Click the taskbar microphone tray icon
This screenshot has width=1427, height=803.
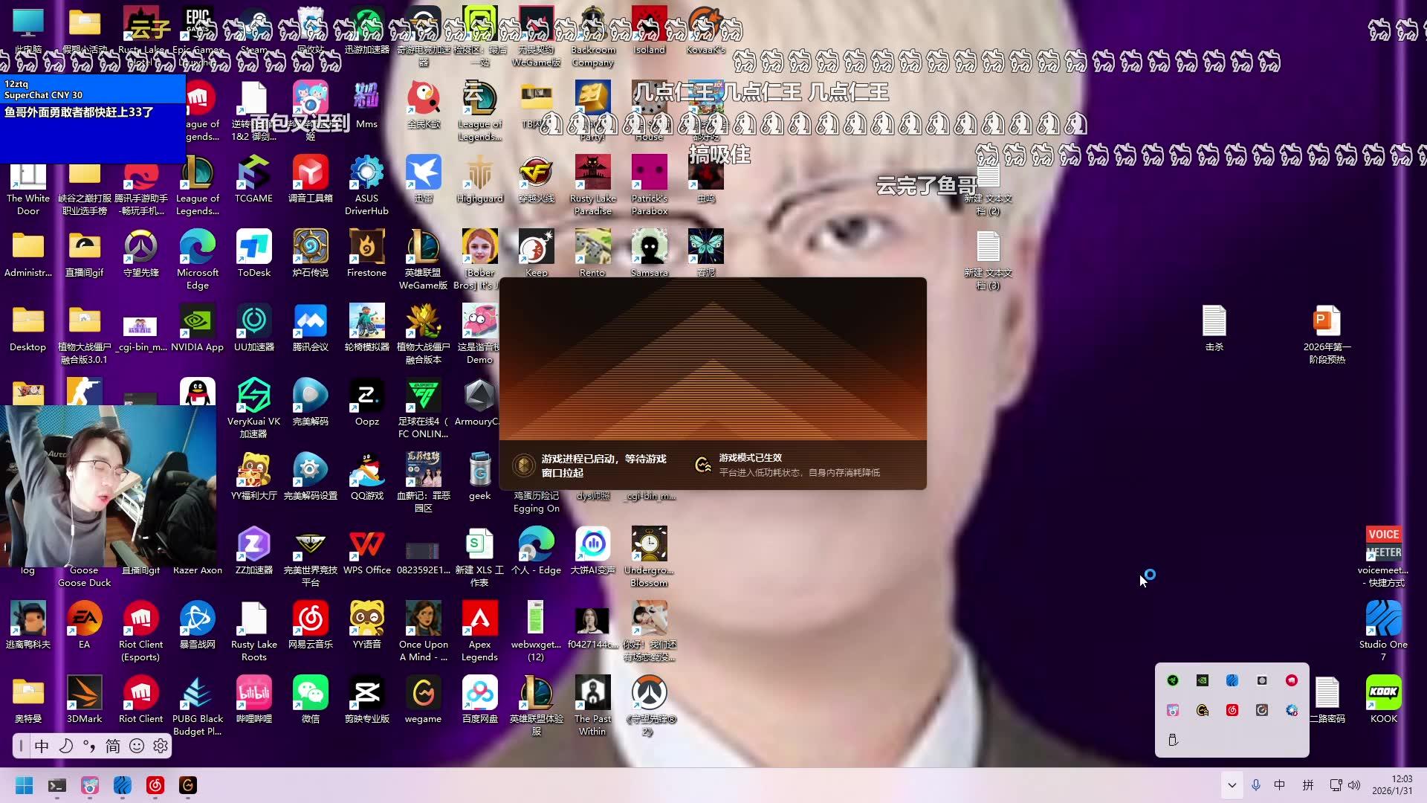[x=1256, y=785]
